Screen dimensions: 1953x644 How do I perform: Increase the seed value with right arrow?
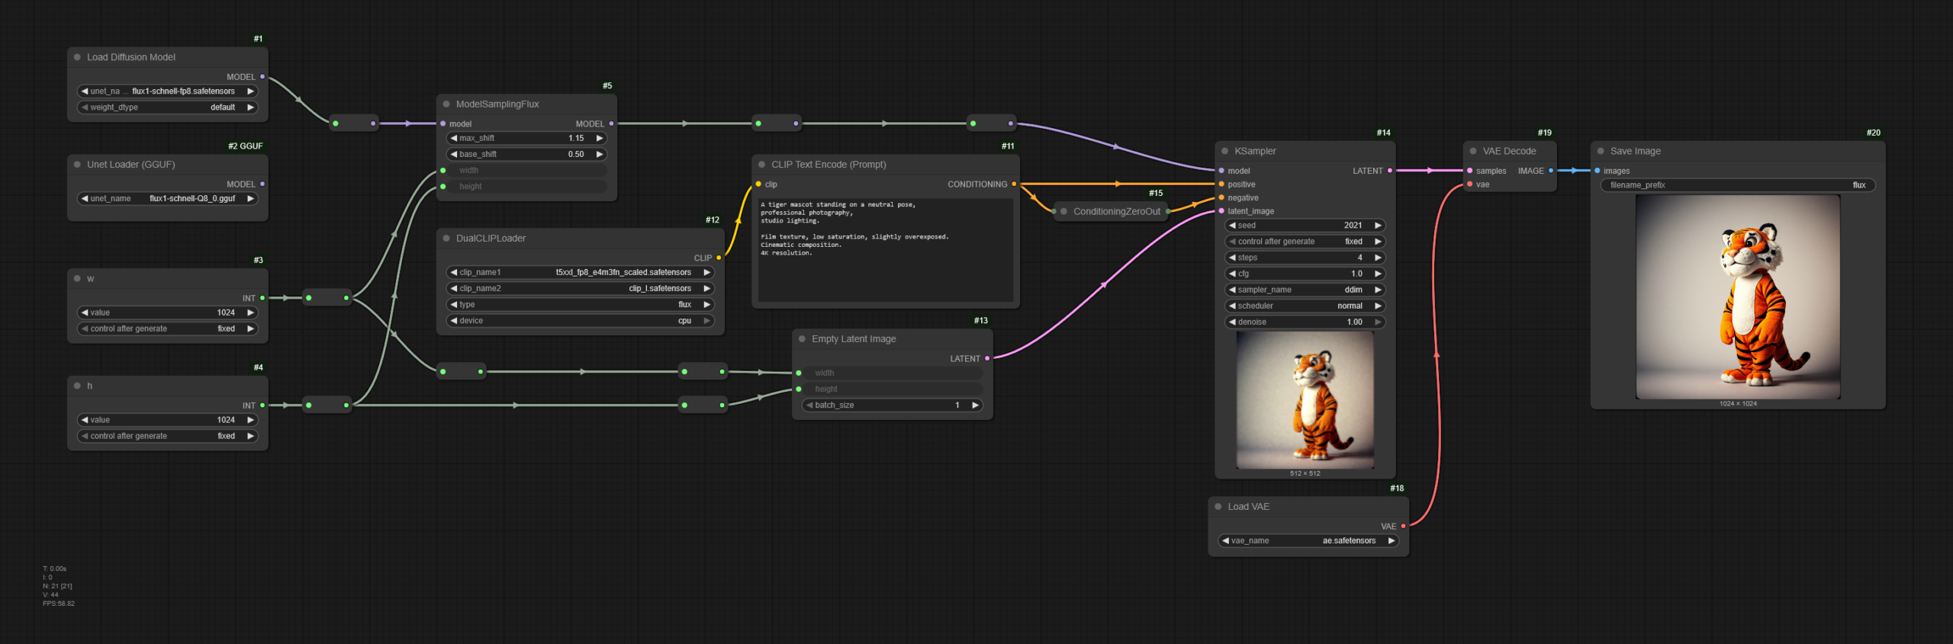pyautogui.click(x=1378, y=226)
